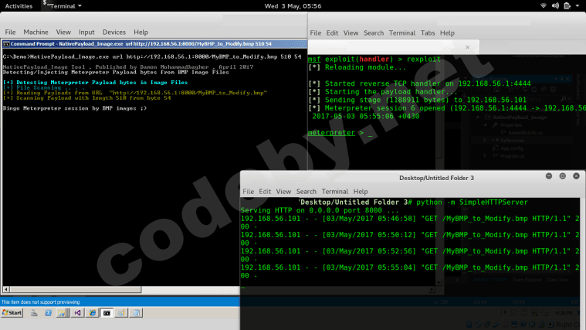Click 'Started reverse TCP handler' line

419,83
